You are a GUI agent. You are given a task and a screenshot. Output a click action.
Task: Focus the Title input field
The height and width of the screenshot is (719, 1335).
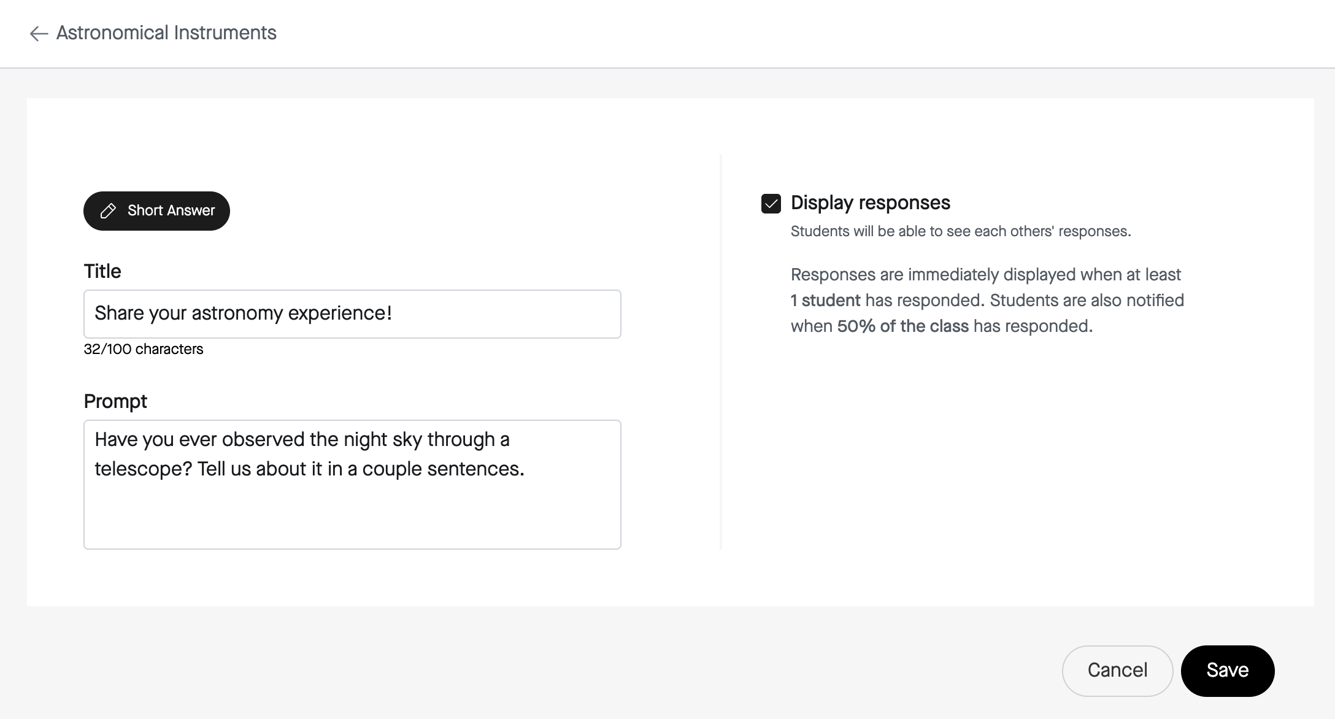coord(352,314)
